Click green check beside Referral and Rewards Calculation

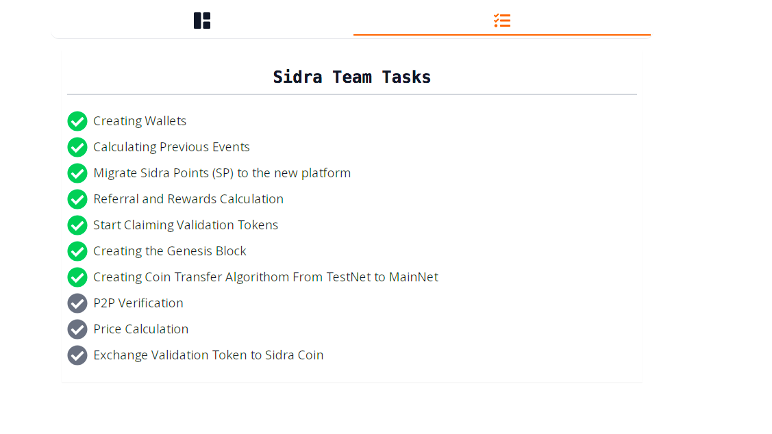(x=77, y=199)
